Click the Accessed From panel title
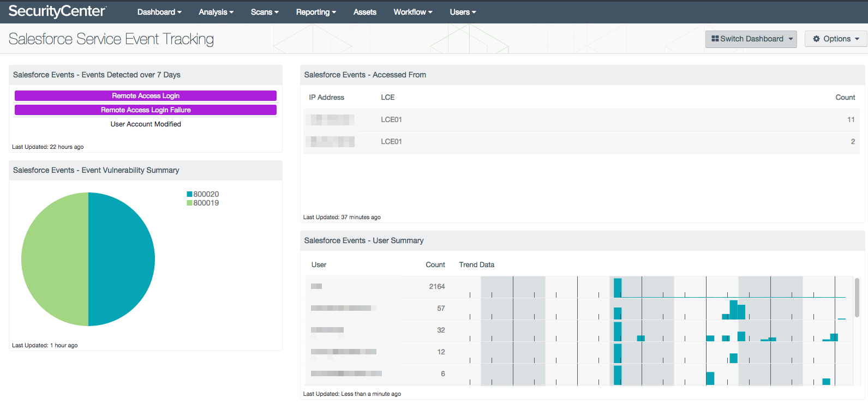Screen dimensions: 868x404 click(365, 75)
